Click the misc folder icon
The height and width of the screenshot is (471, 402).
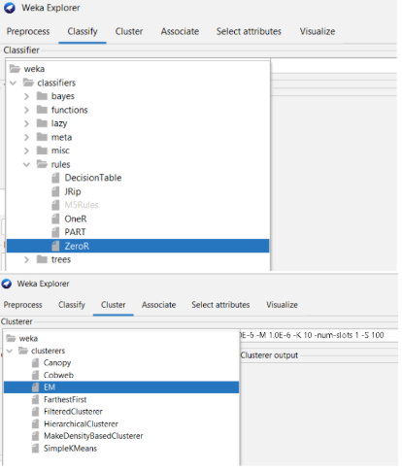click(x=42, y=151)
